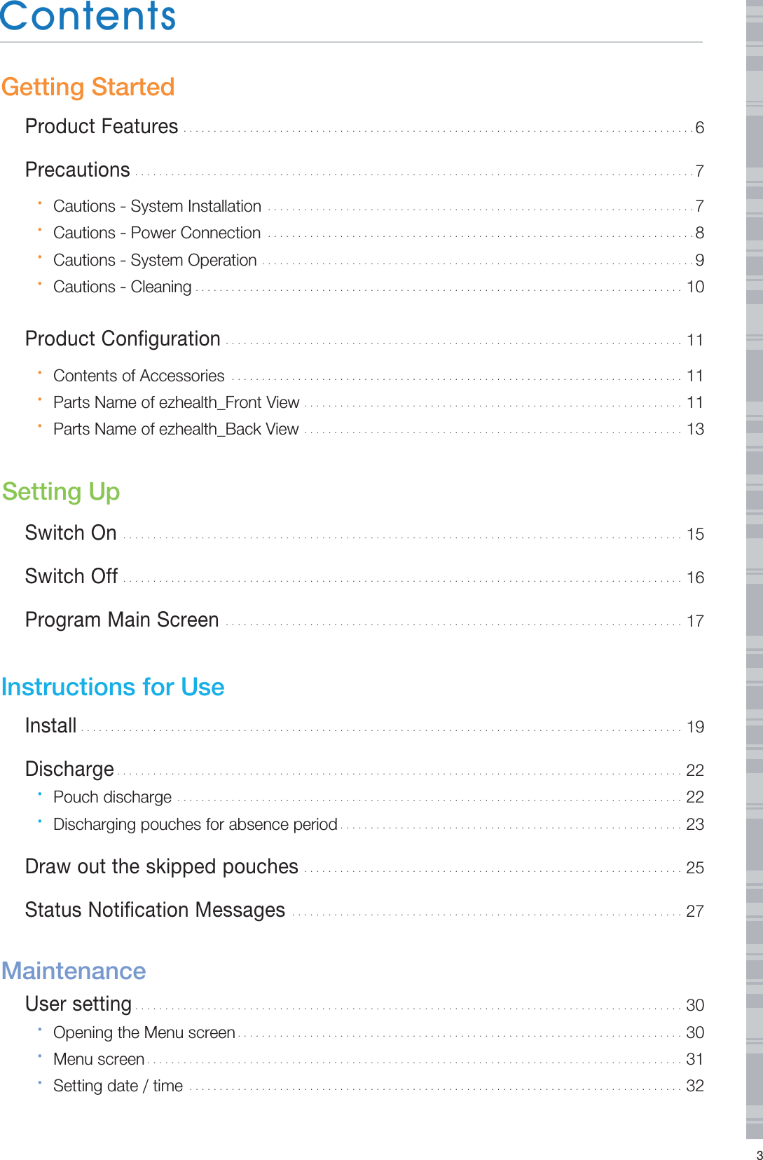Image resolution: width=763 pixels, height=1160 pixels.
Task: Go to the Precautions section entry
Action: (78, 170)
